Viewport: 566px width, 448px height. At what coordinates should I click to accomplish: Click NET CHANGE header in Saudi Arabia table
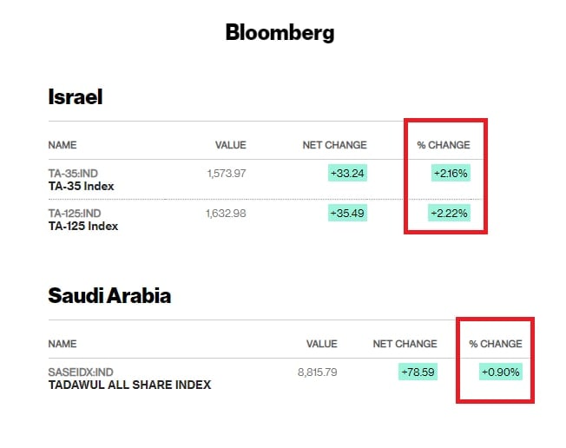click(405, 344)
